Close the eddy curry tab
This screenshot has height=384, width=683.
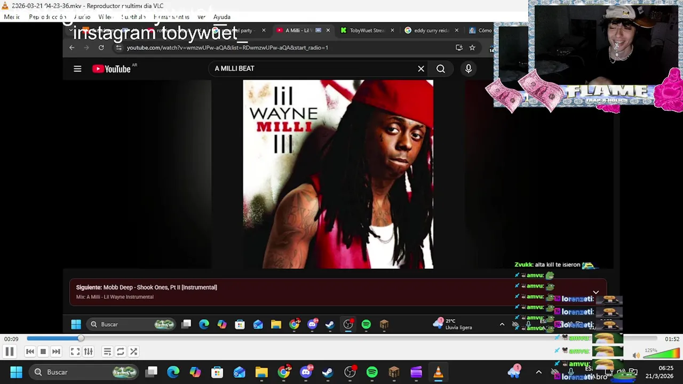[456, 30]
